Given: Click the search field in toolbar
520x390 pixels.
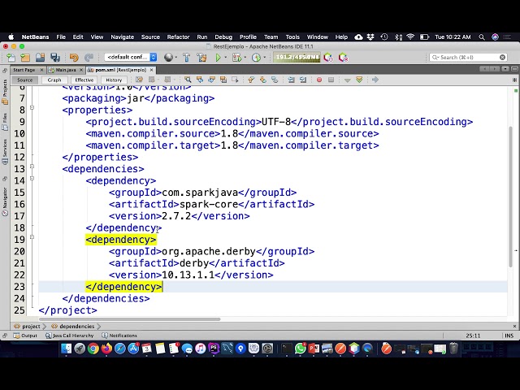Looking at the screenshot, I should [x=468, y=58].
